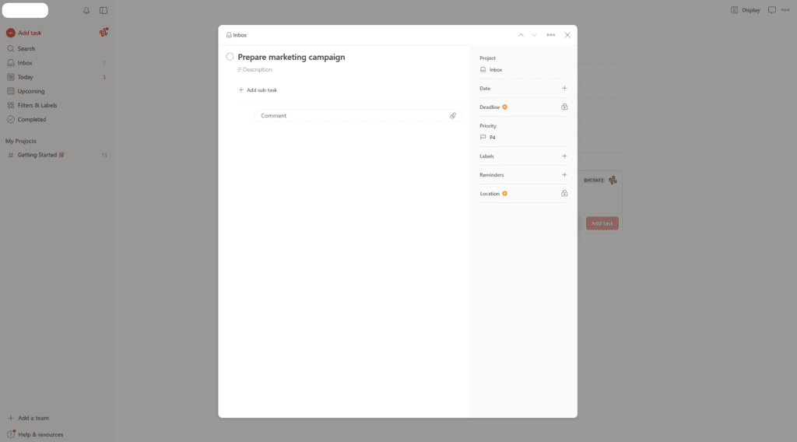Click the Location premium badge

point(504,194)
